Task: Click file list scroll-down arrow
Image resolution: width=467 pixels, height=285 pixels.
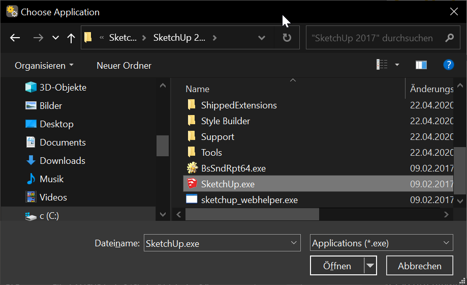Action: (460, 201)
